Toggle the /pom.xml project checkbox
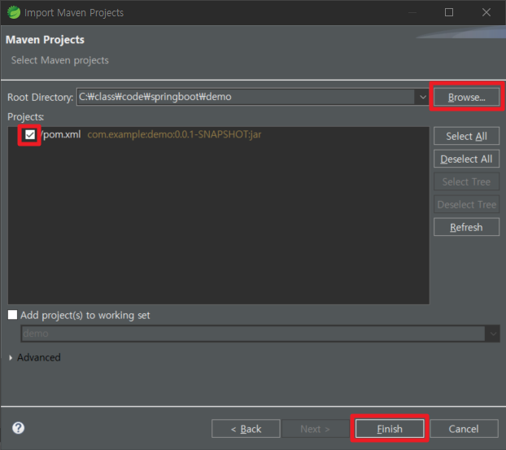Image resolution: width=506 pixels, height=450 pixels. pyautogui.click(x=30, y=134)
